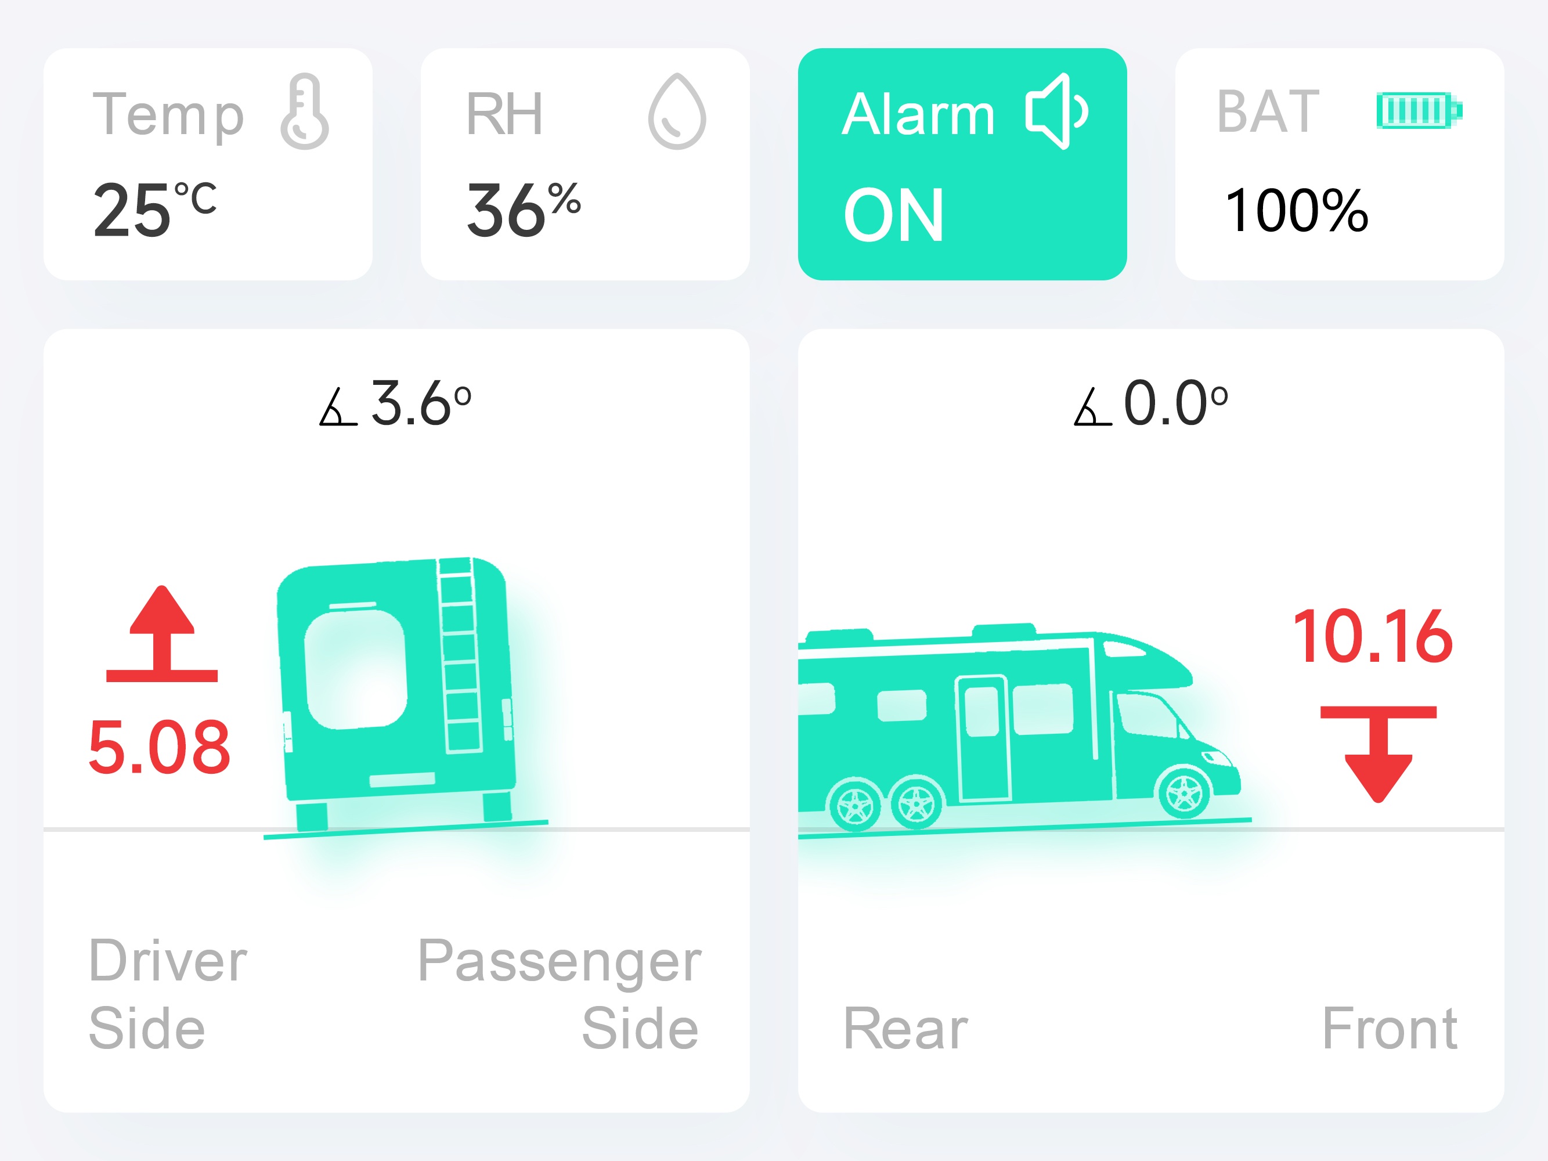1548x1161 pixels.
Task: Click the Driver Side label
Action: [168, 994]
